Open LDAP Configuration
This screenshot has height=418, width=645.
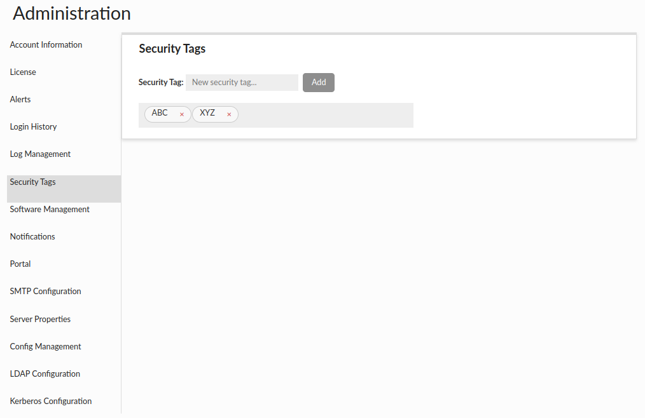pyautogui.click(x=45, y=374)
